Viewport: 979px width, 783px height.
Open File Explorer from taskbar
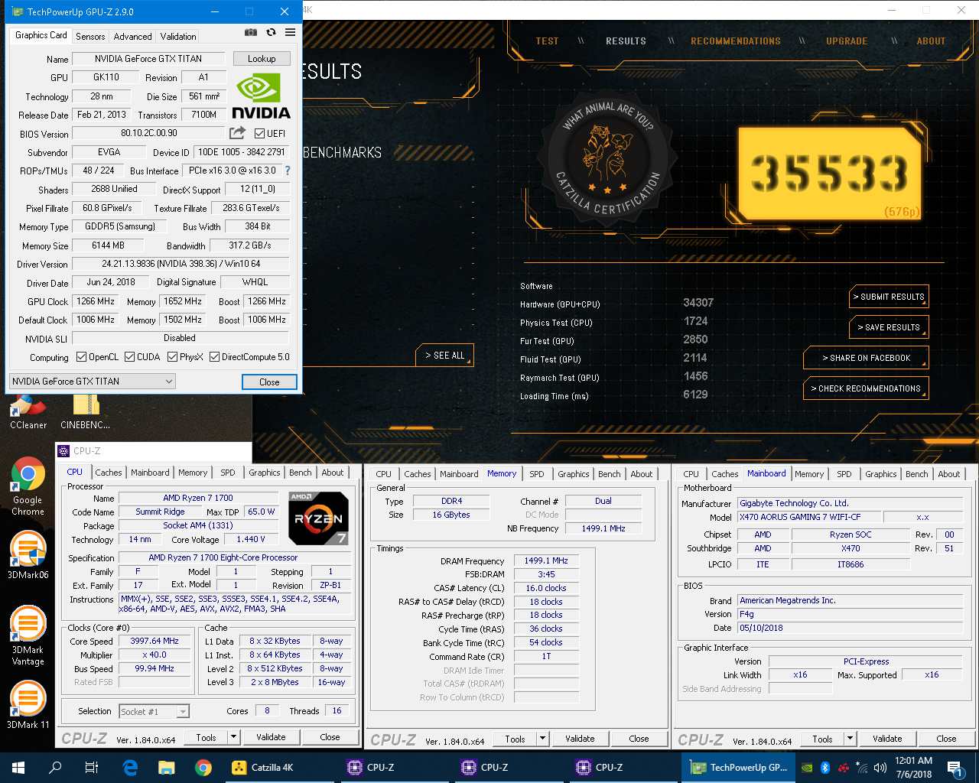pos(166,768)
